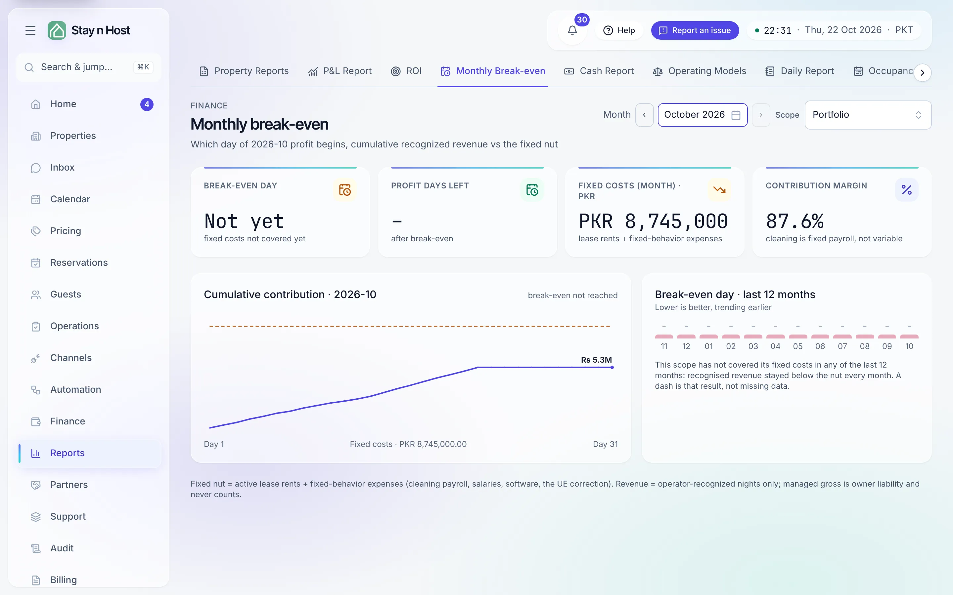This screenshot has width=953, height=595.
Task: Focus the Search & jump field
Action: (x=89, y=67)
